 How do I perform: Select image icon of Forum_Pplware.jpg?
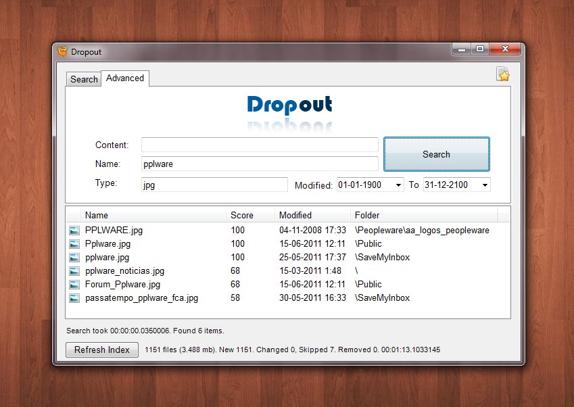[74, 285]
